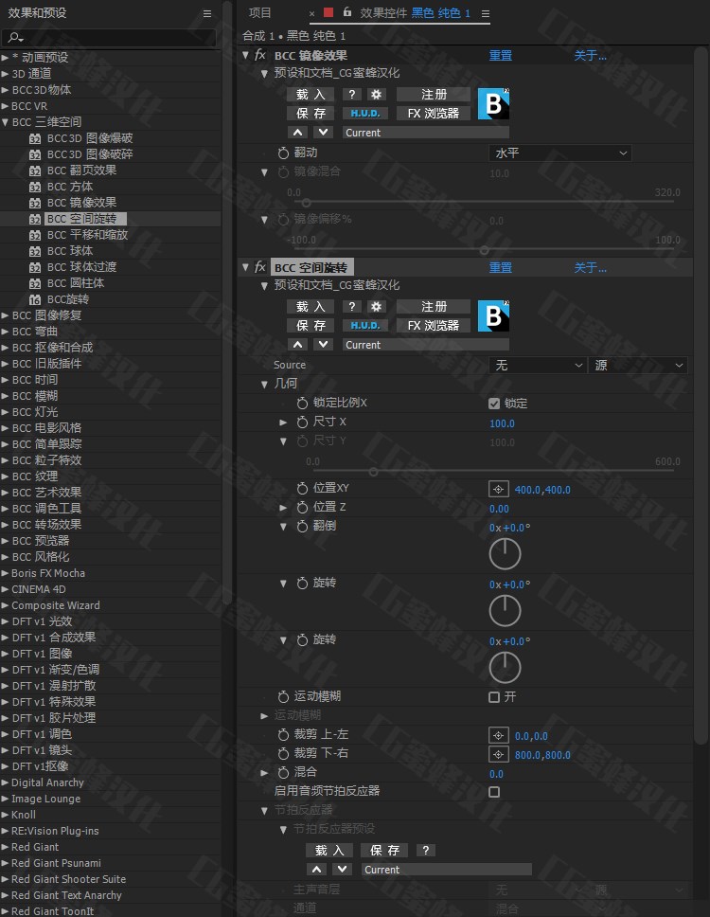710x917 pixels.
Task: Toggle the 锁定 checkbox for 锁定比例X
Action: pyautogui.click(x=494, y=404)
